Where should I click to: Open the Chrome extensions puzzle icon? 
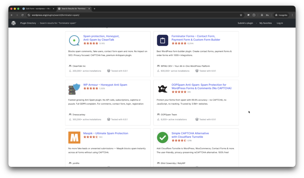pos(254,15)
